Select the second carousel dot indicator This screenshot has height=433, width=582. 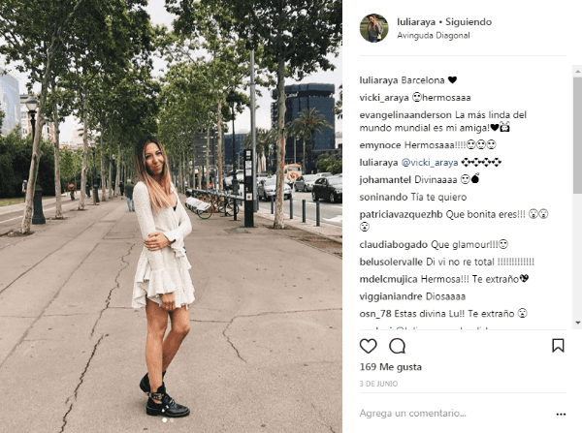coord(172,420)
